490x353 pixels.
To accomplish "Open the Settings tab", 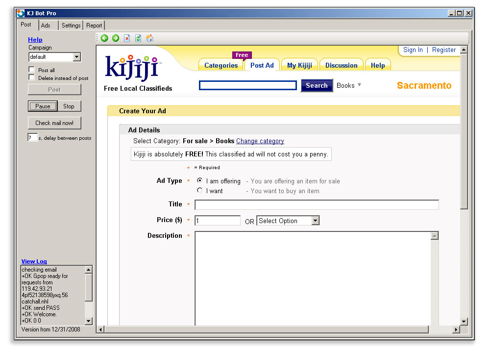I will [71, 25].
